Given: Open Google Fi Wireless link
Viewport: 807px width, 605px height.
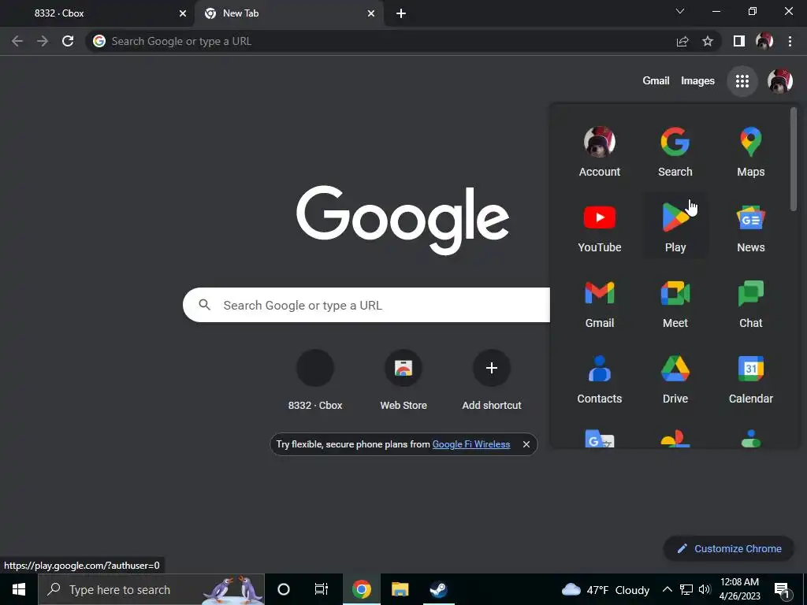Looking at the screenshot, I should 471,444.
